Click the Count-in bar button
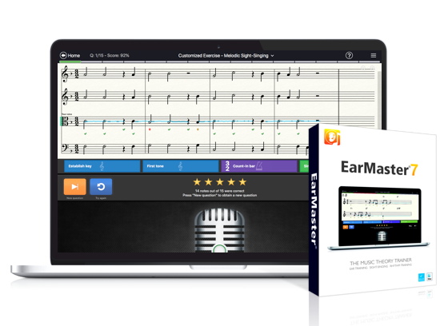 [x=258, y=166]
